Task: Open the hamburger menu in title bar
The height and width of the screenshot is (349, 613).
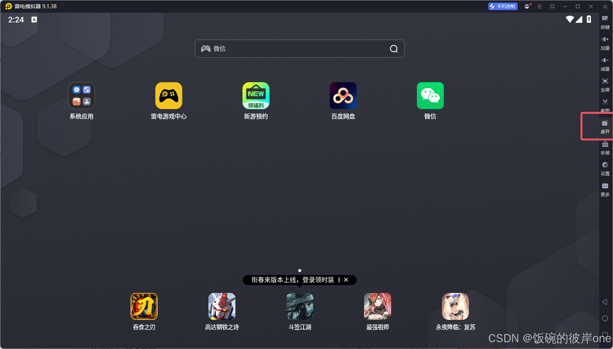Action: point(540,6)
